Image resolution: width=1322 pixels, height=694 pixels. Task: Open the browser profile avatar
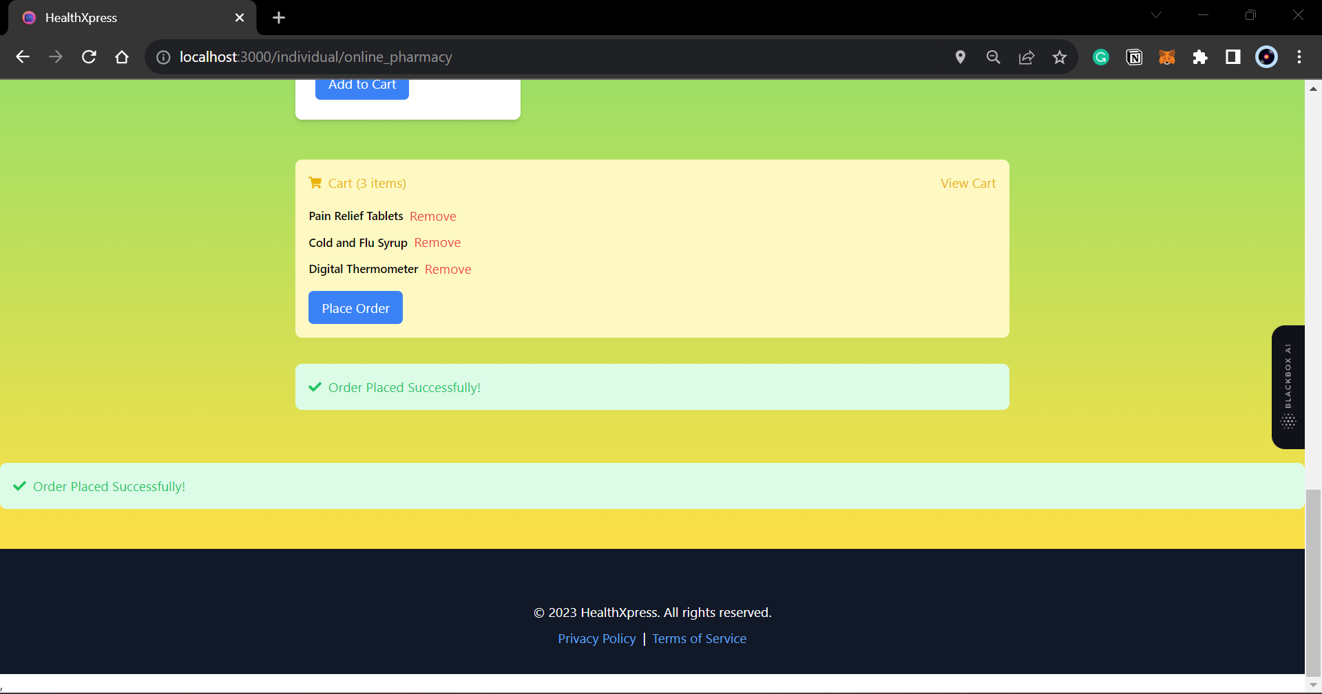(1266, 57)
